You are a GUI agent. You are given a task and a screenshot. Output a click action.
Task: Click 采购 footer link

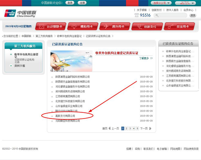pyautogui.click(x=137, y=149)
